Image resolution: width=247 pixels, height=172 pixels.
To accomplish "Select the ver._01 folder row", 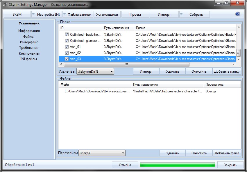I will coord(147,47).
